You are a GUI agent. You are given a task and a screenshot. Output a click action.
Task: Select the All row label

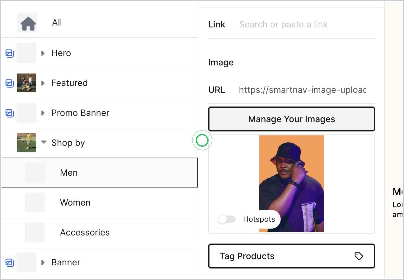(x=57, y=23)
